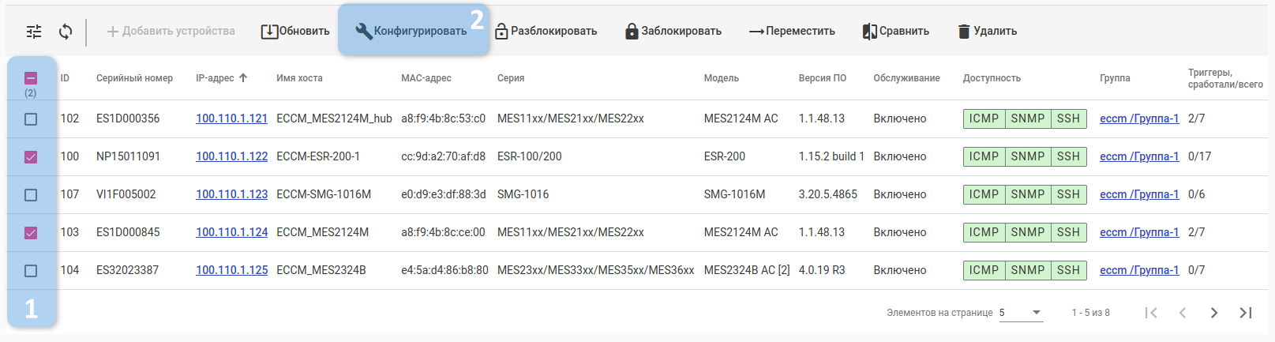Go to the next page
This screenshot has width=1275, height=342.
click(x=1214, y=313)
